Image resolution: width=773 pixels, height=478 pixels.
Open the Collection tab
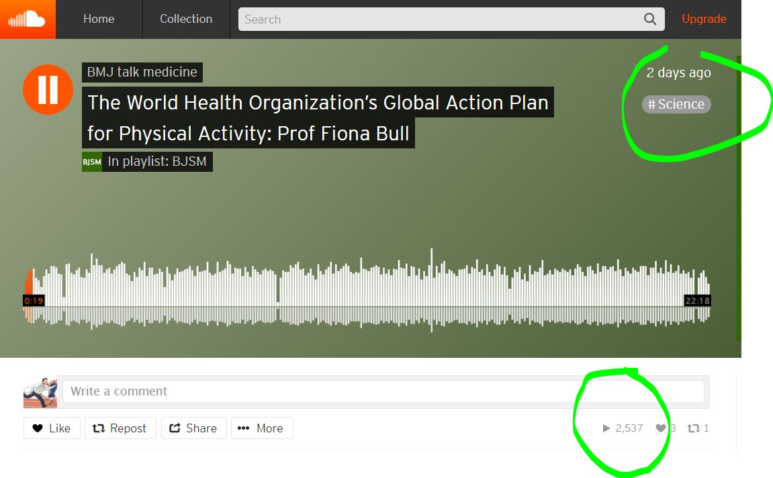pos(186,19)
